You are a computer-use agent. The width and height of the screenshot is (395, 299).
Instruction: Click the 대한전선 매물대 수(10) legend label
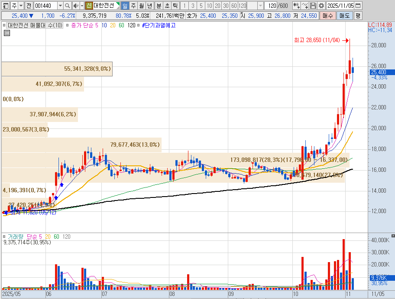tap(35, 26)
